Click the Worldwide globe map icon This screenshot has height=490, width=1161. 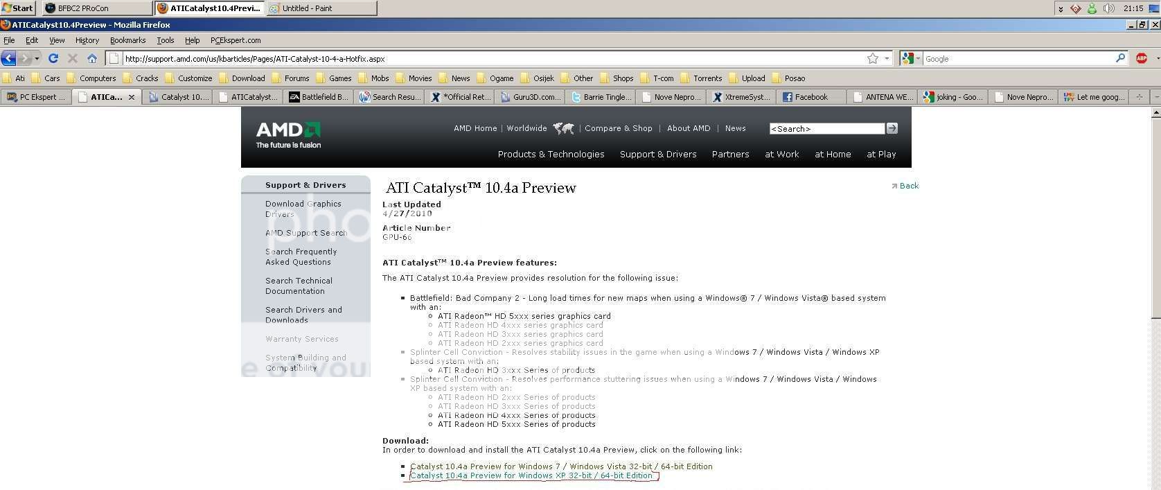click(564, 128)
